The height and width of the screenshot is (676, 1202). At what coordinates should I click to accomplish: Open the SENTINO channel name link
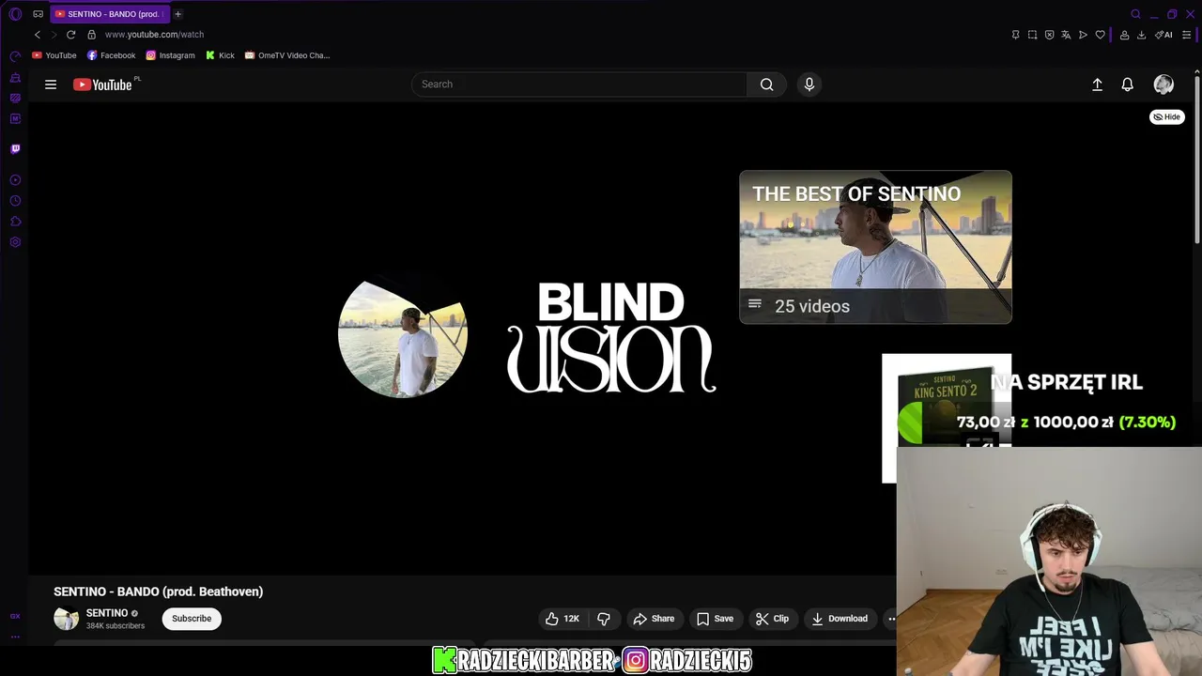[107, 613]
